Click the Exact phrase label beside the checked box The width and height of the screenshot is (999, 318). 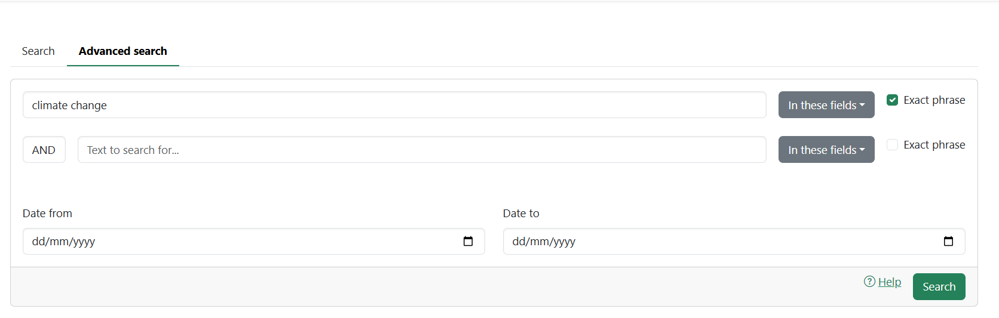(934, 100)
